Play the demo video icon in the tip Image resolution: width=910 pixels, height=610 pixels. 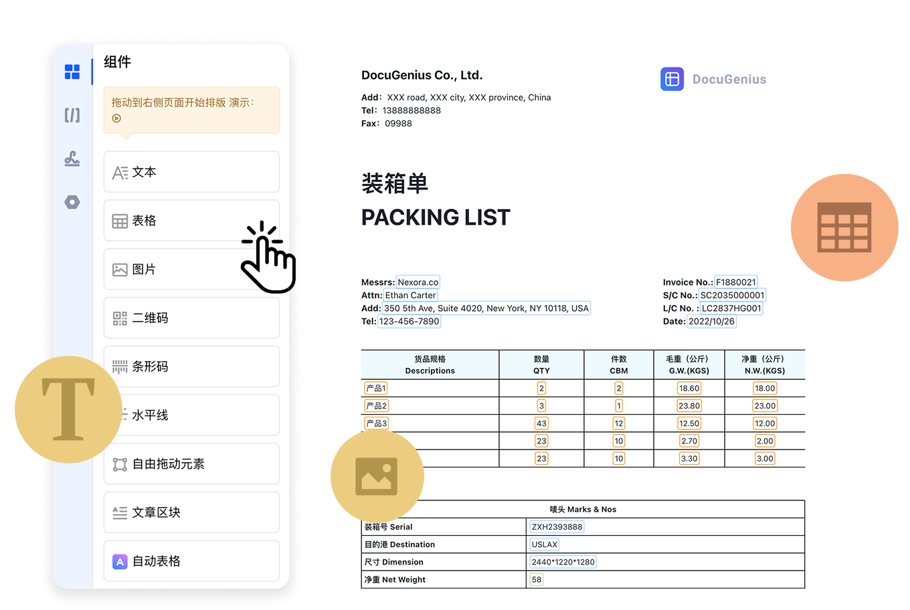[116, 118]
